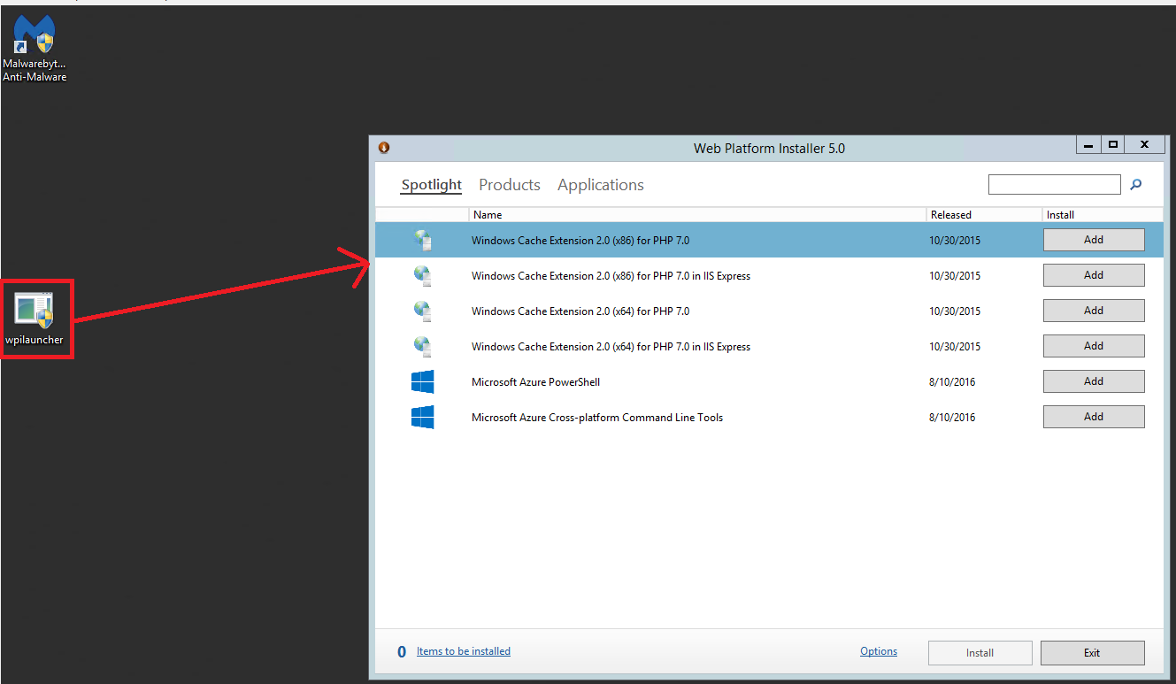1176x684 pixels.
Task: Click icon for x86 PHP 7.0 in IIS Express
Action: (x=423, y=275)
